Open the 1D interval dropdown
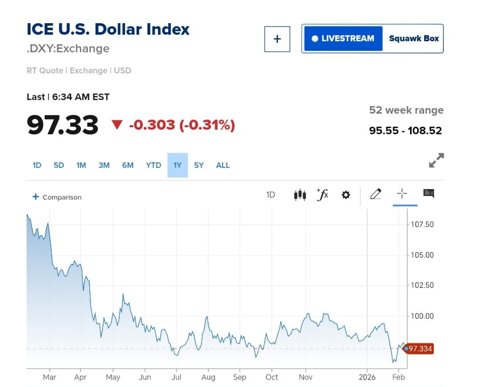This screenshot has height=387, width=481. (x=270, y=195)
